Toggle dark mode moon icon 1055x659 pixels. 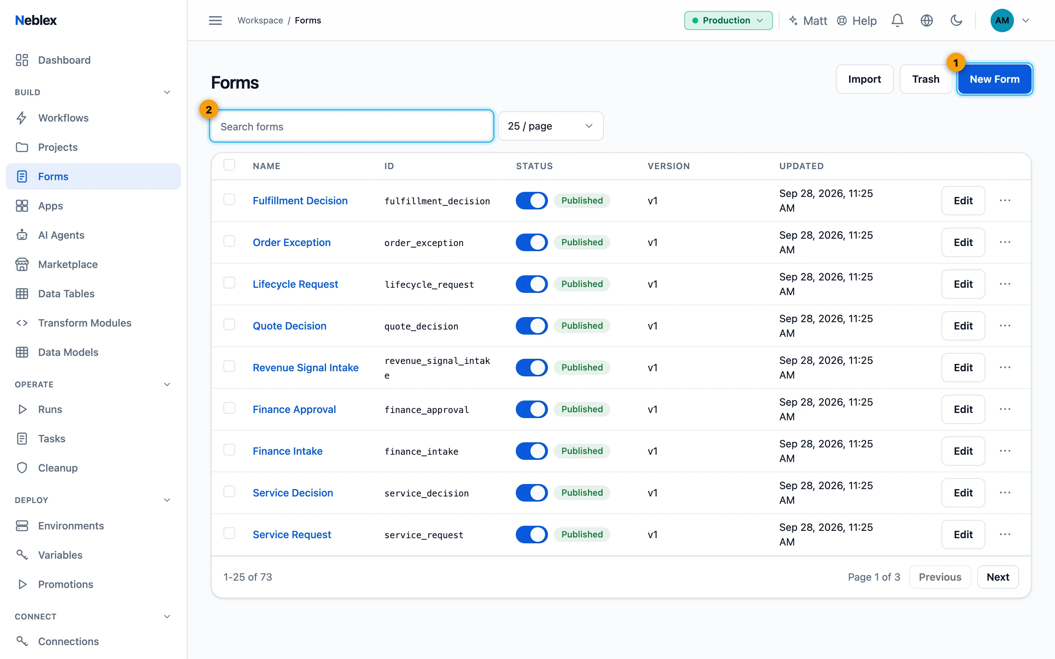tap(956, 21)
